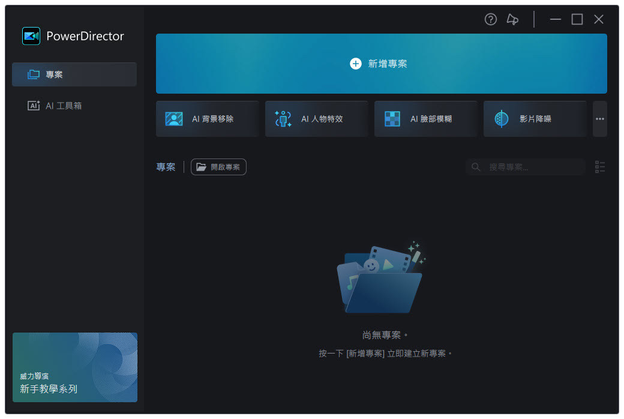Screen dimensions: 624x419
Task: Click the megaphone announcements icon
Action: click(512, 19)
